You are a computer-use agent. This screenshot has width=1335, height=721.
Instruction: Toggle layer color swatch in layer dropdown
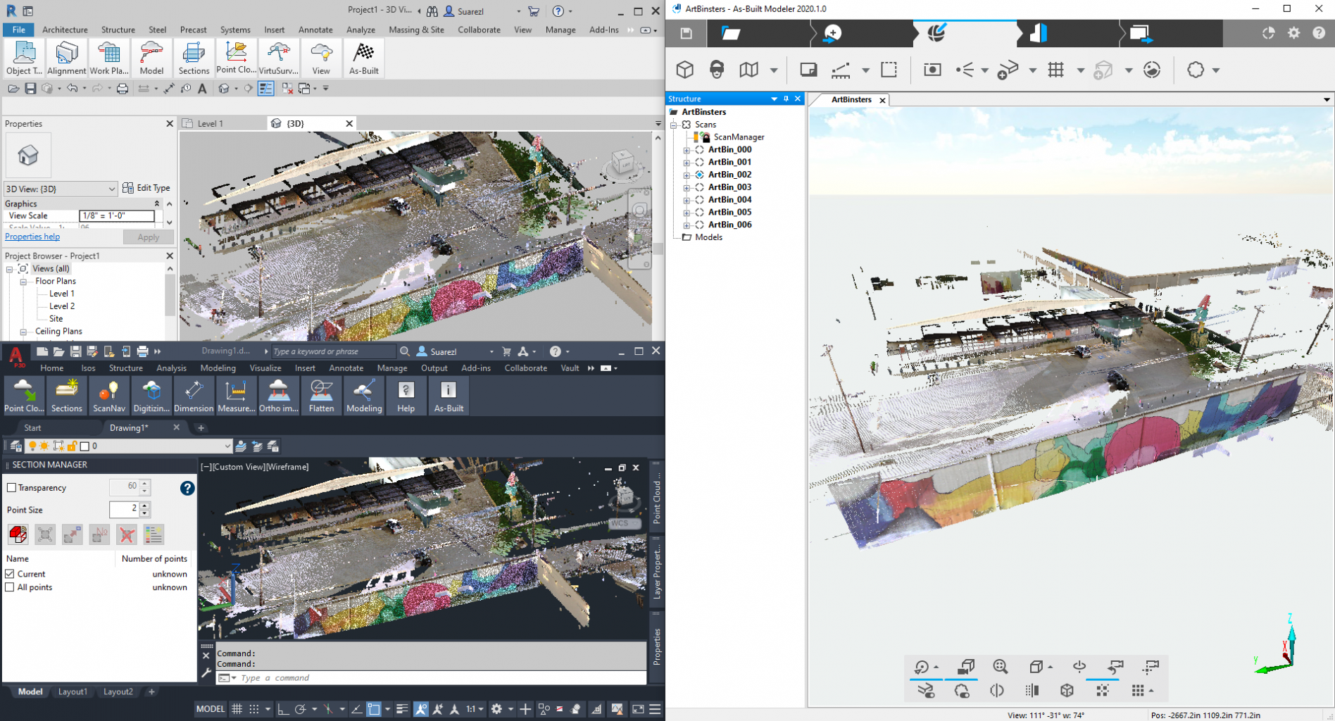(x=84, y=446)
